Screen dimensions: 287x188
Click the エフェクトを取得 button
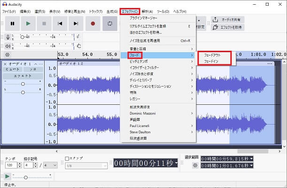point(227,27)
